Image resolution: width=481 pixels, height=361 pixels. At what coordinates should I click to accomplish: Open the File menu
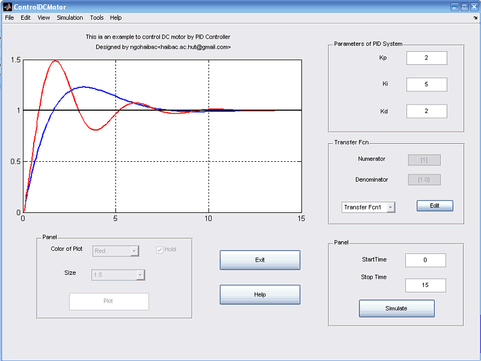(x=9, y=18)
